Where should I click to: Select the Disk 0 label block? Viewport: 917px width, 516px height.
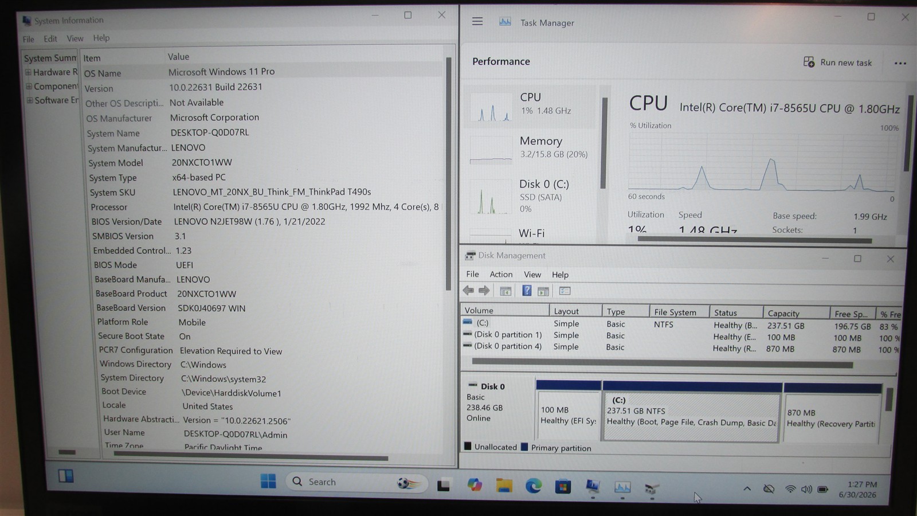(497, 410)
